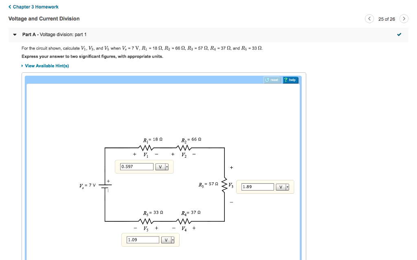Select the answer field containing 0.597

pos(136,166)
